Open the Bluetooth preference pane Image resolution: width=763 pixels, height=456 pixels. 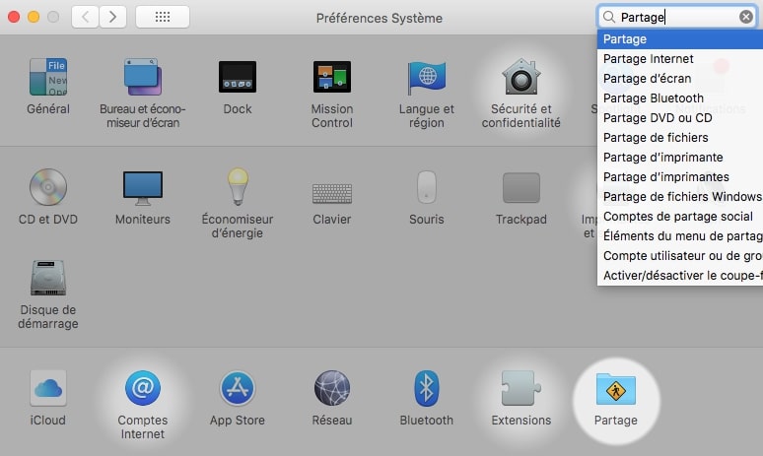click(426, 398)
